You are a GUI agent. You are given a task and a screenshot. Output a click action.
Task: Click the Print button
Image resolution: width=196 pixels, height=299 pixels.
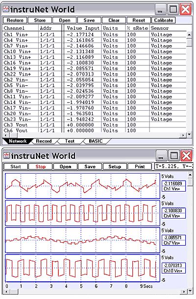140,167
